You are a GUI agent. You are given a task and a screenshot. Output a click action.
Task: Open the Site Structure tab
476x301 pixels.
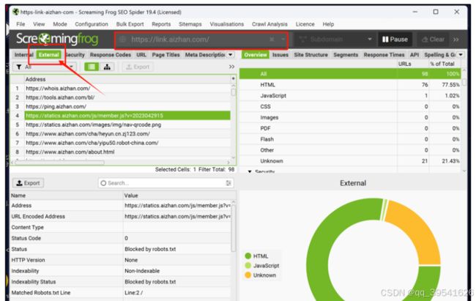(310, 55)
